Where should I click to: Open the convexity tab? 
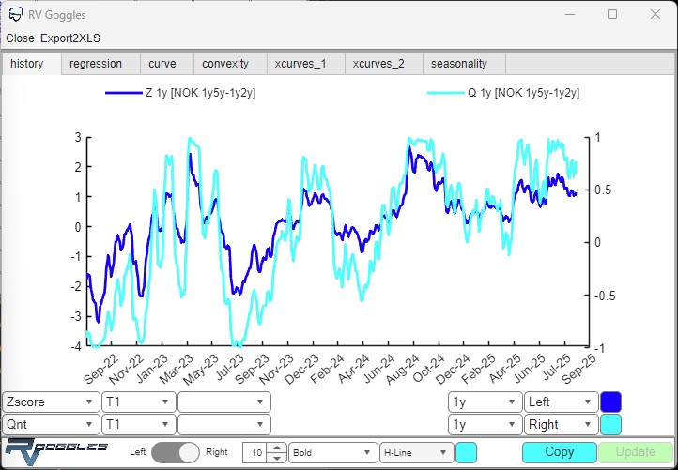click(x=225, y=64)
